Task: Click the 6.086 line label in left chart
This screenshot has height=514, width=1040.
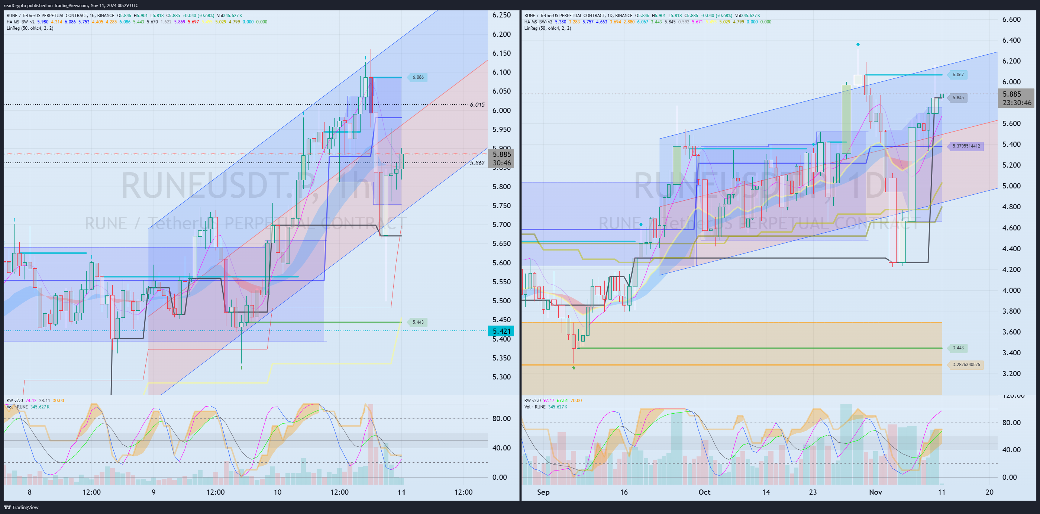Action: (417, 77)
